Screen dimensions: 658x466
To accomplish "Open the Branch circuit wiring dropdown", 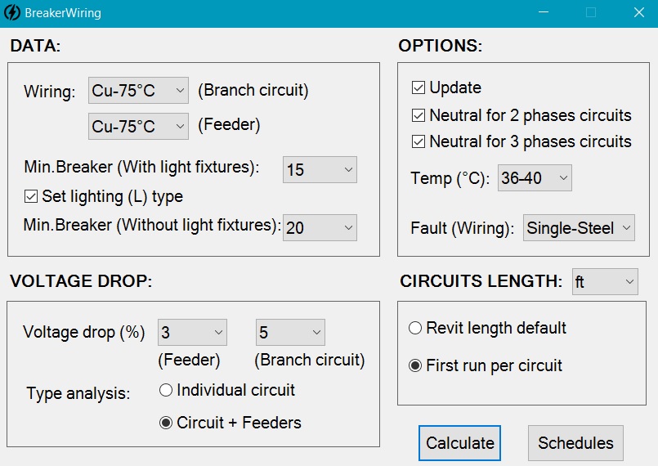I will coord(138,91).
